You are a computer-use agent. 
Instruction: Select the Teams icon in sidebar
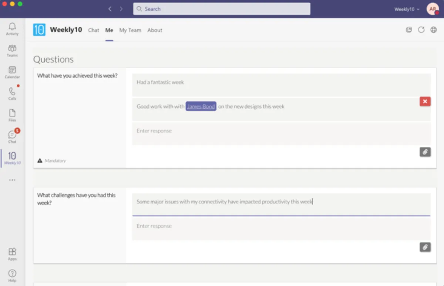tap(12, 50)
